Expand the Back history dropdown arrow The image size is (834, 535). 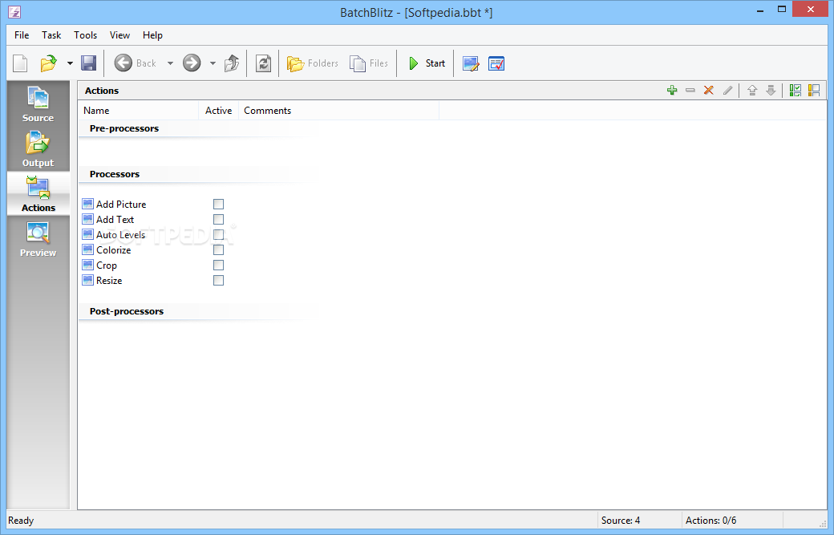tap(170, 63)
